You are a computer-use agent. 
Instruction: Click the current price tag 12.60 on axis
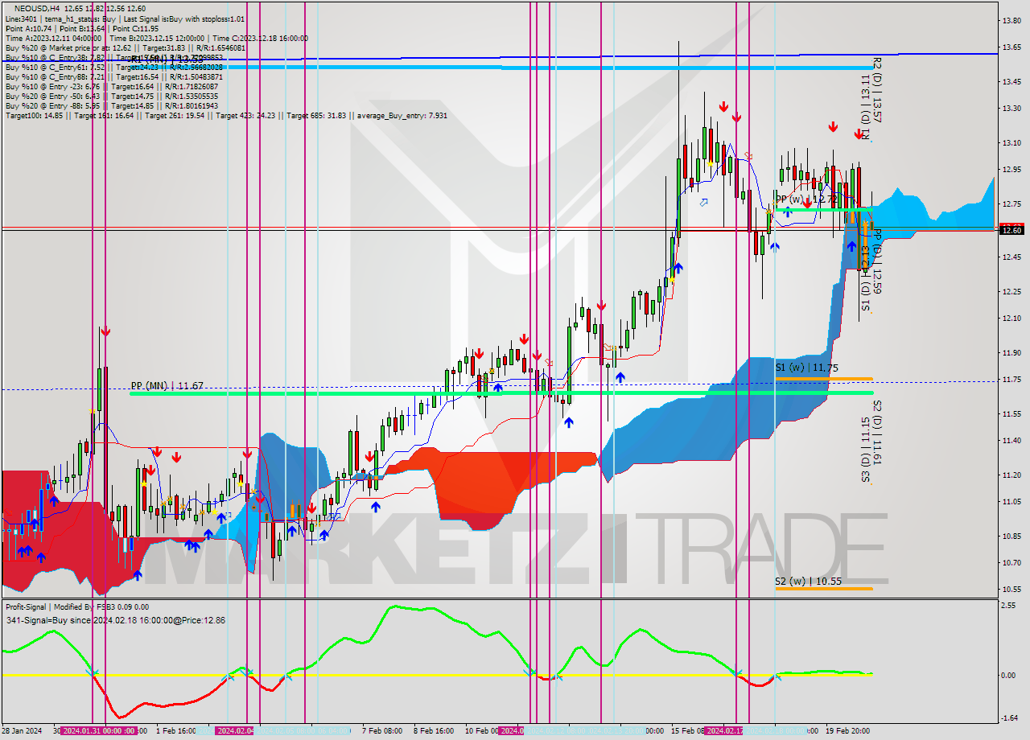click(1011, 230)
